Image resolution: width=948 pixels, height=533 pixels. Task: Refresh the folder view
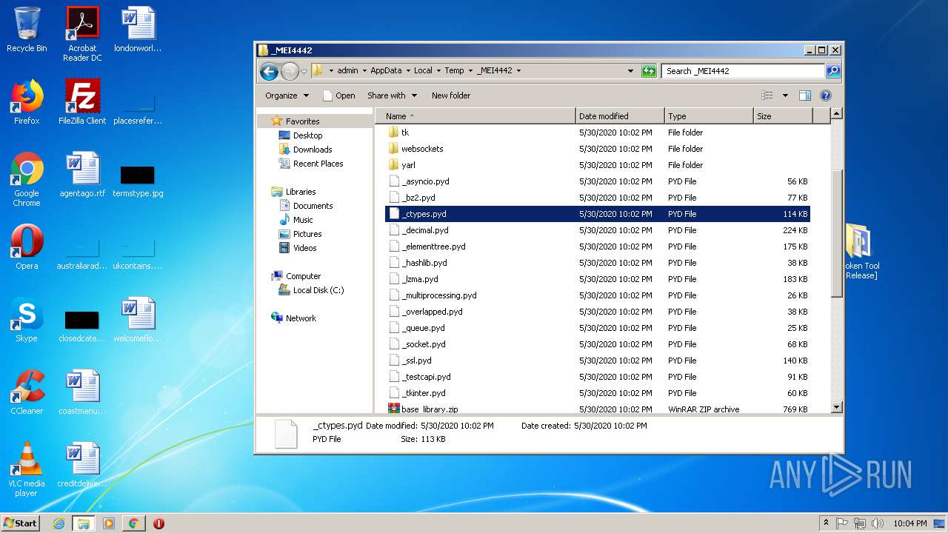pyautogui.click(x=649, y=71)
